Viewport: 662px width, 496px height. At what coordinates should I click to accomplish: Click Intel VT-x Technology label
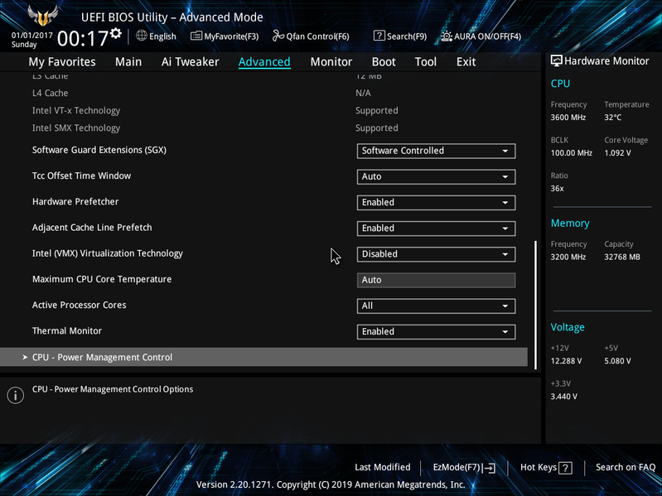76,110
